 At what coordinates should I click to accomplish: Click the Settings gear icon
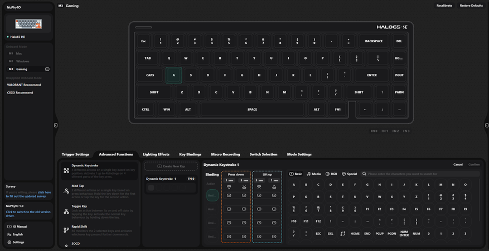click(9, 242)
